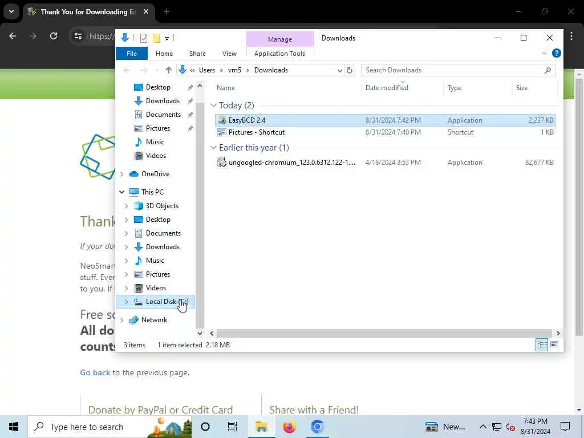Switch to the View ribbon tab
Screen dimensions: 584x438
click(229, 54)
